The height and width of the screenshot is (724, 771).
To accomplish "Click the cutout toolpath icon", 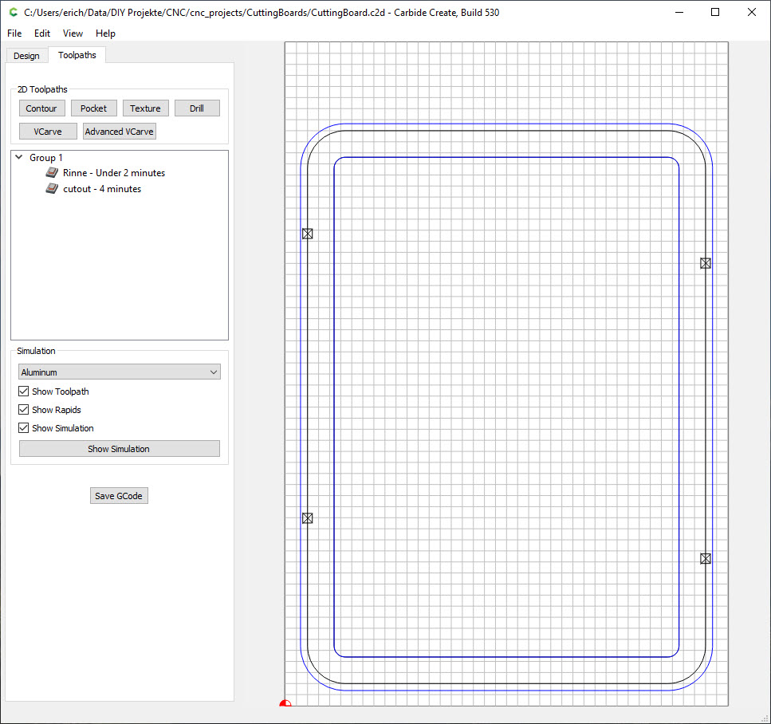I will [x=52, y=189].
